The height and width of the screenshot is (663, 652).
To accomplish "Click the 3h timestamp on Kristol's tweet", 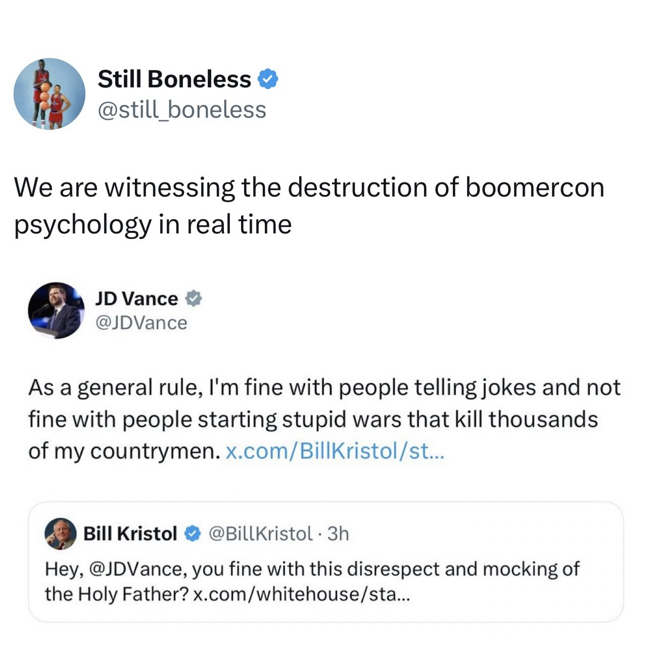I will click(338, 534).
